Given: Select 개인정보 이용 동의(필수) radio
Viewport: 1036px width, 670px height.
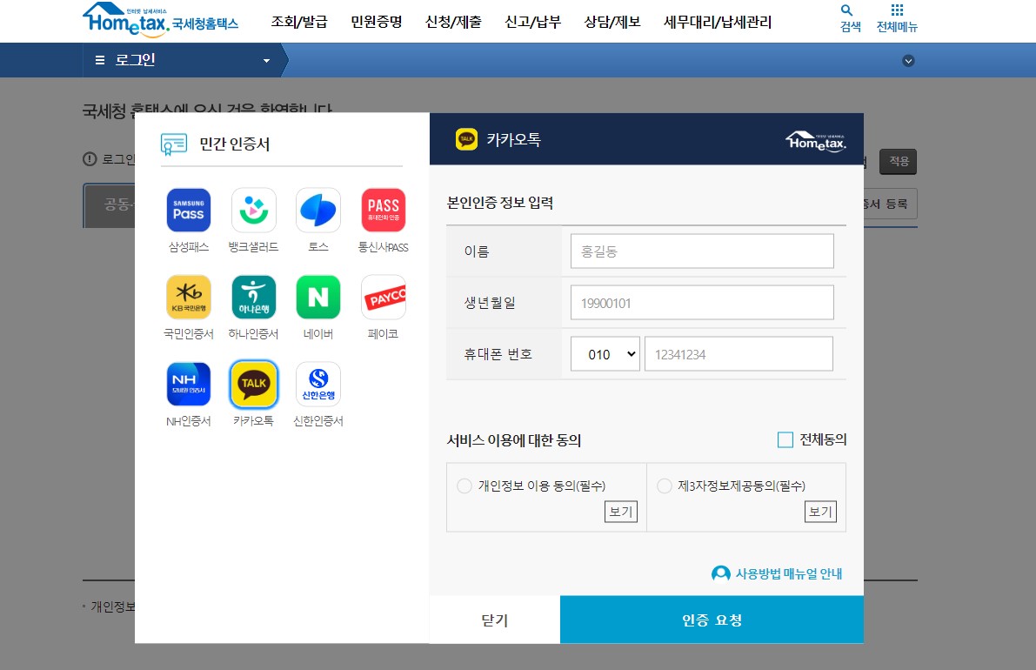Looking at the screenshot, I should (465, 486).
